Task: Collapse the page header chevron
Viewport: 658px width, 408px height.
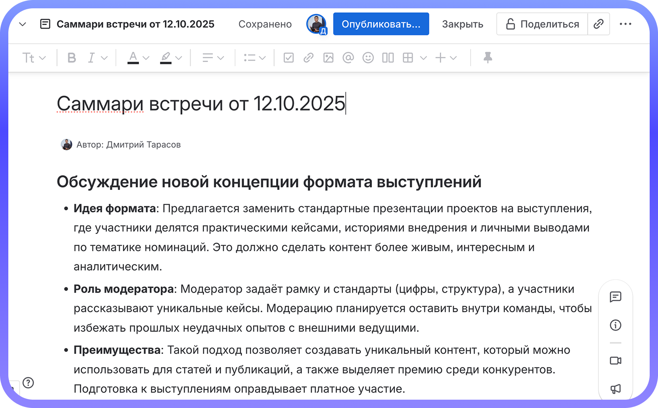Action: point(23,24)
